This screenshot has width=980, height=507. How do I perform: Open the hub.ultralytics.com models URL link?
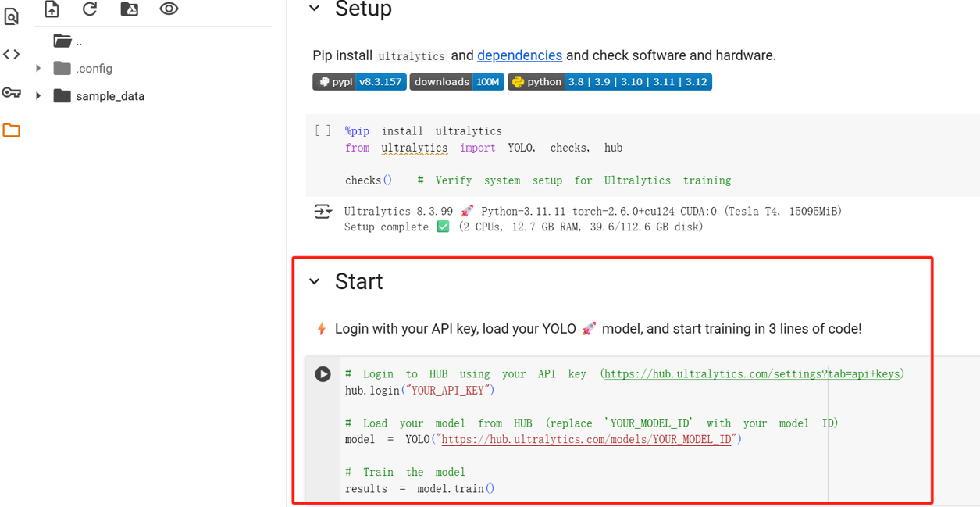[x=586, y=439]
